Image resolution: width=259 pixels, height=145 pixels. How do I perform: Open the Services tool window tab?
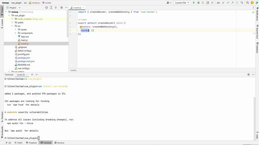(59, 143)
